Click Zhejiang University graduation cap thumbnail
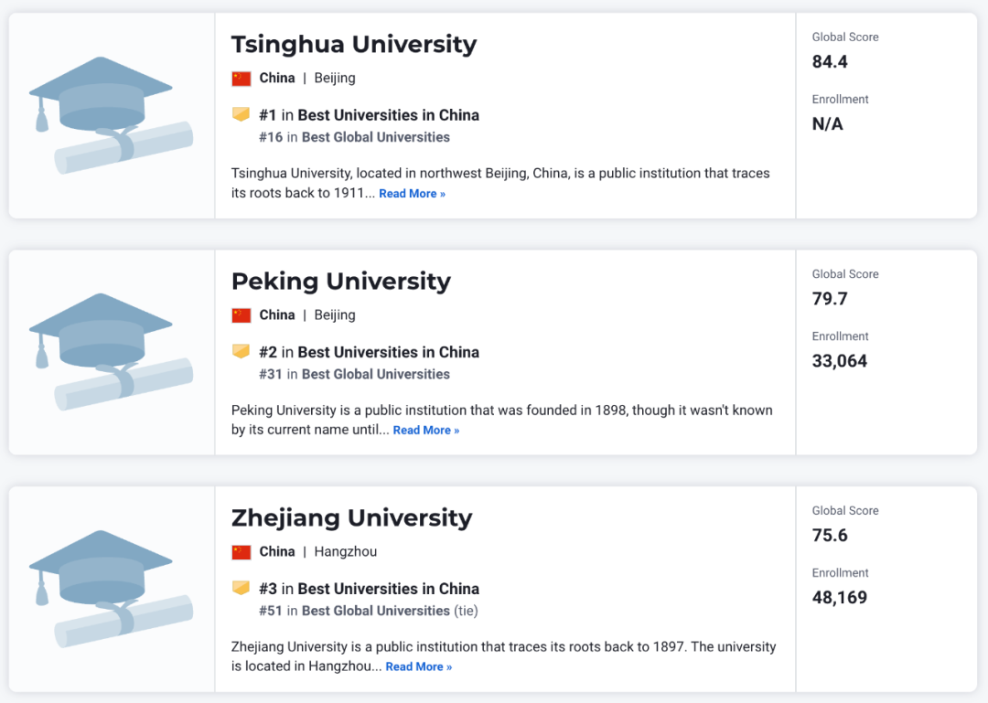Image resolution: width=988 pixels, height=703 pixels. pos(111,589)
